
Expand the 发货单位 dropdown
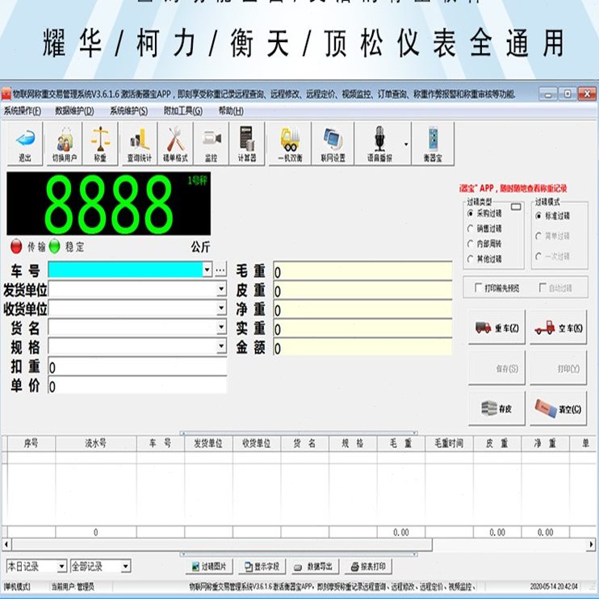[x=221, y=289]
